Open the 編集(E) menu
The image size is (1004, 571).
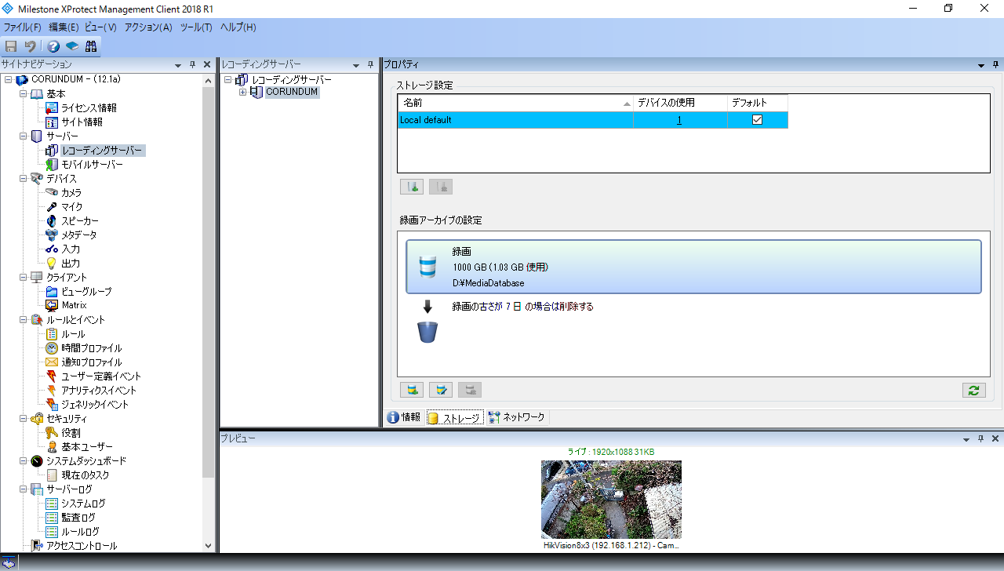tap(64, 27)
